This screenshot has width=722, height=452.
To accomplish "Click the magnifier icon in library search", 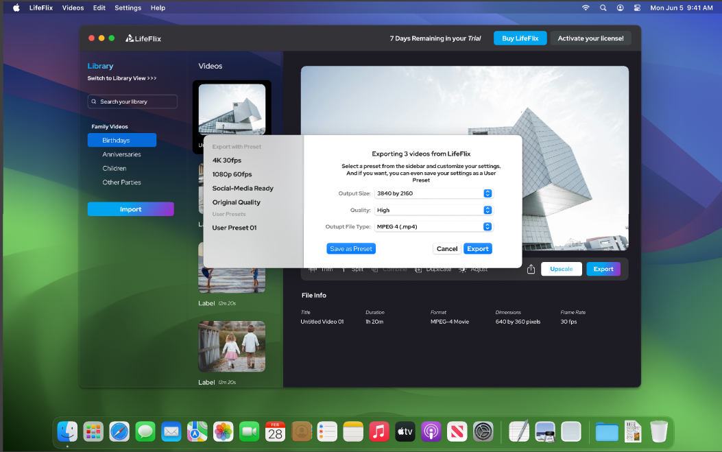I will point(94,102).
